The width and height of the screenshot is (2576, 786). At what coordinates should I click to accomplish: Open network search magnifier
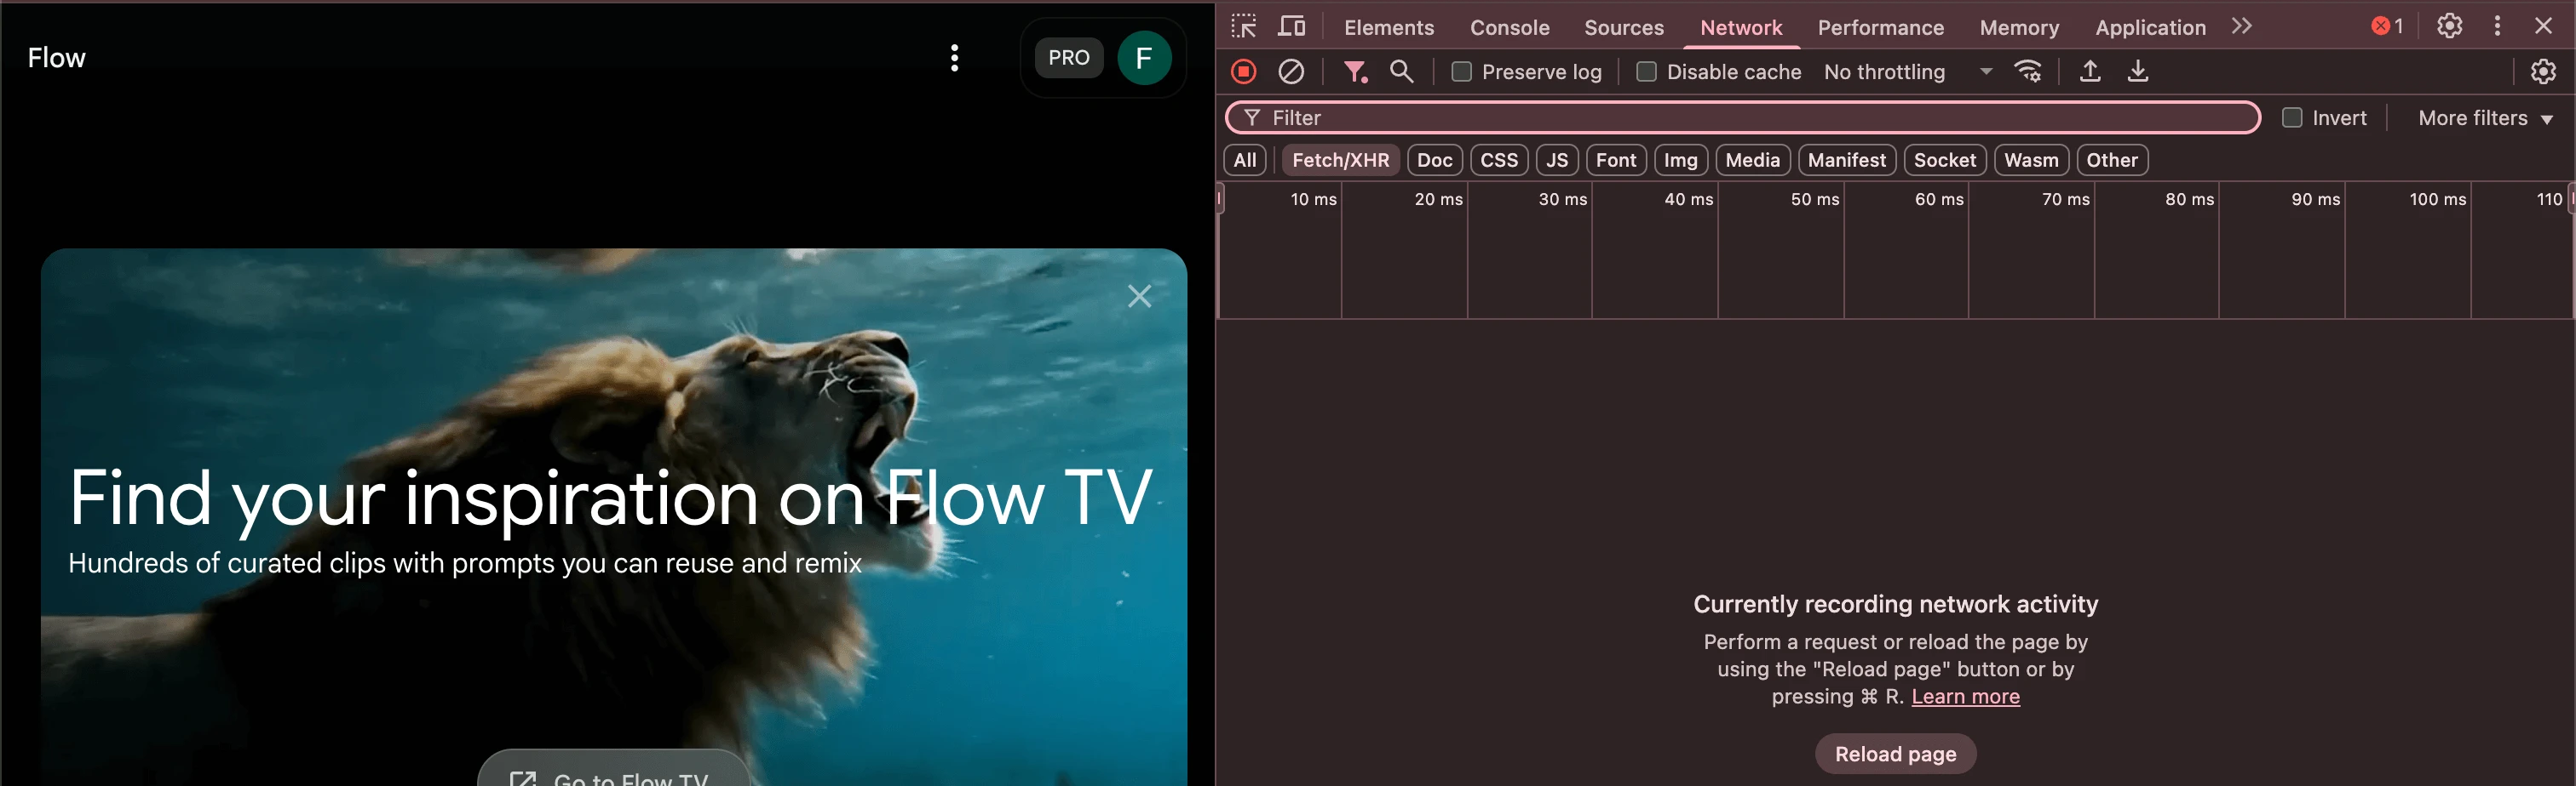(1402, 72)
